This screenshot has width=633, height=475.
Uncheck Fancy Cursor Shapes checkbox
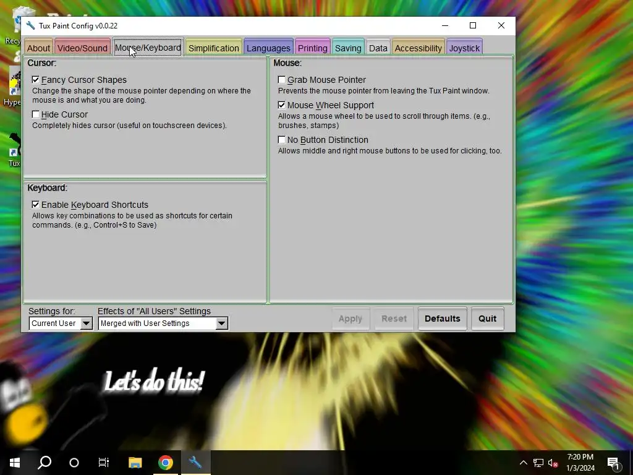tap(36, 80)
